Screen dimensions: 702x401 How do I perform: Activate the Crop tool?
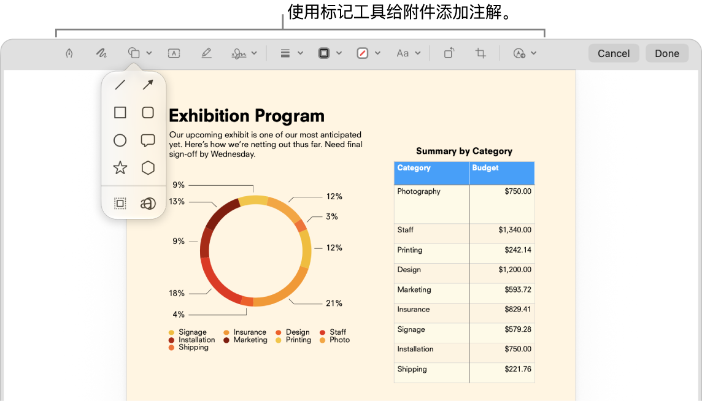[480, 53]
